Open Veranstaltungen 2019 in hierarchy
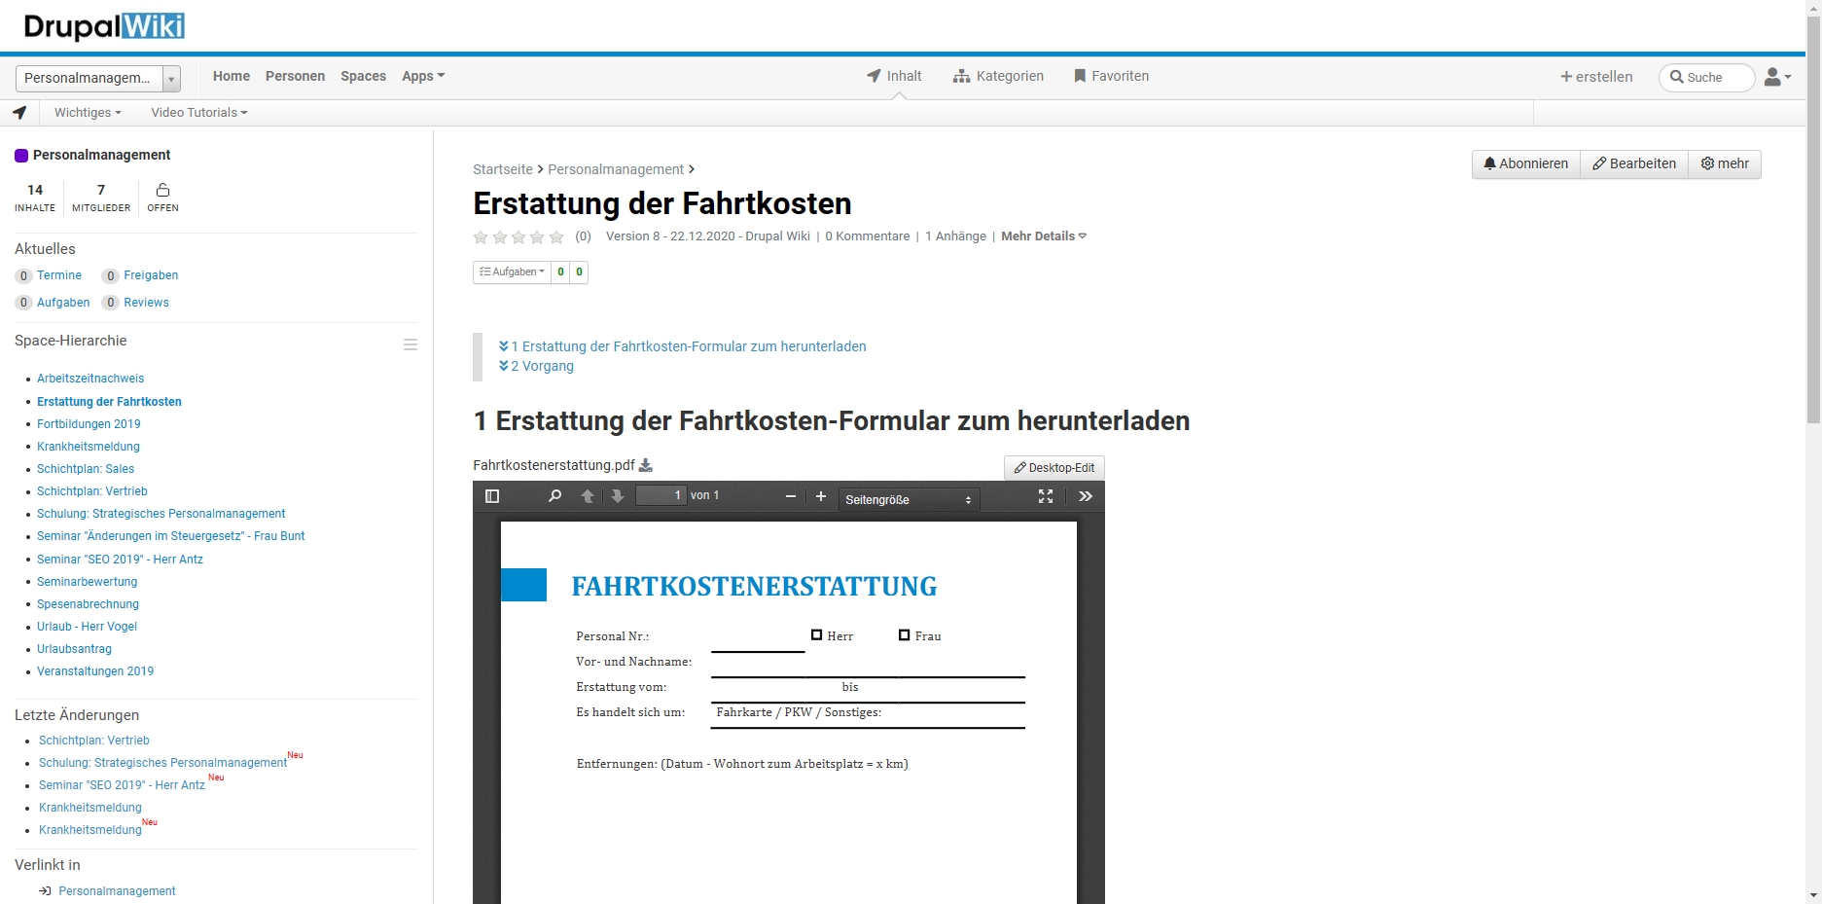 point(95,671)
